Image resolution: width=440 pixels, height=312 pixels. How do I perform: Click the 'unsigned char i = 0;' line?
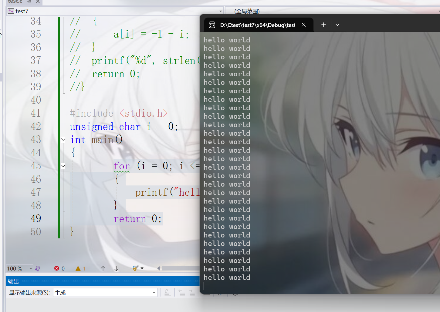click(124, 127)
